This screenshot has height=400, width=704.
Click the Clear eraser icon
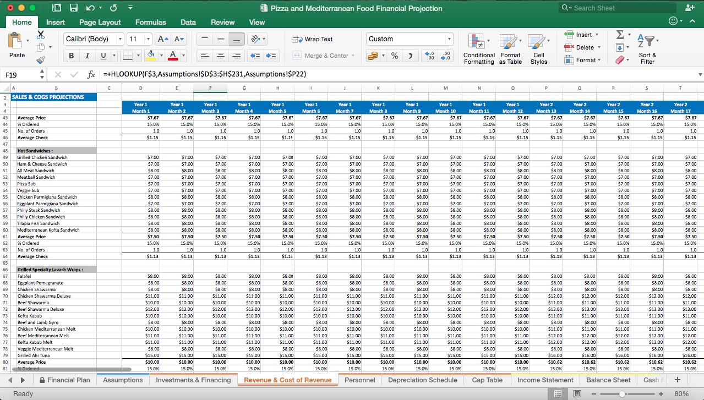pos(619,60)
